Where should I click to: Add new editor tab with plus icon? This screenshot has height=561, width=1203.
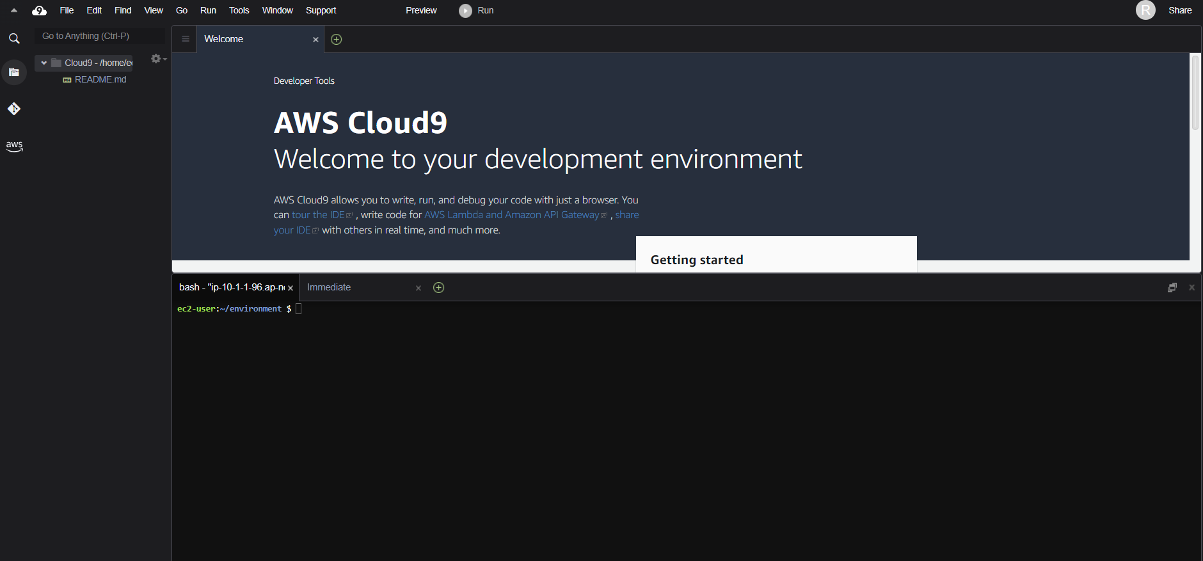(x=337, y=40)
